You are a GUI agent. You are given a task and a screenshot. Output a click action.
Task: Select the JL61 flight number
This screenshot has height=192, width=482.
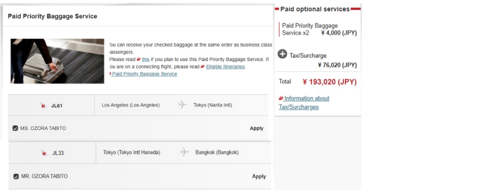[x=56, y=106]
